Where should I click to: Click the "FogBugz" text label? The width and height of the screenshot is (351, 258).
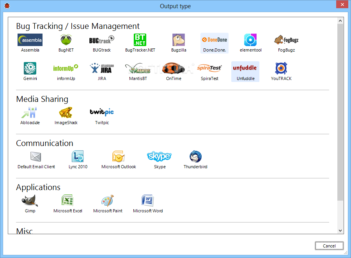pyautogui.click(x=286, y=50)
